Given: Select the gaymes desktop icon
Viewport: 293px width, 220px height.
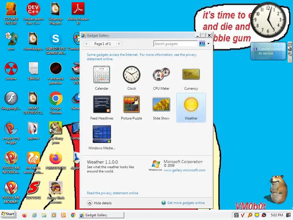Looking at the screenshot, I should (x=33, y=131).
